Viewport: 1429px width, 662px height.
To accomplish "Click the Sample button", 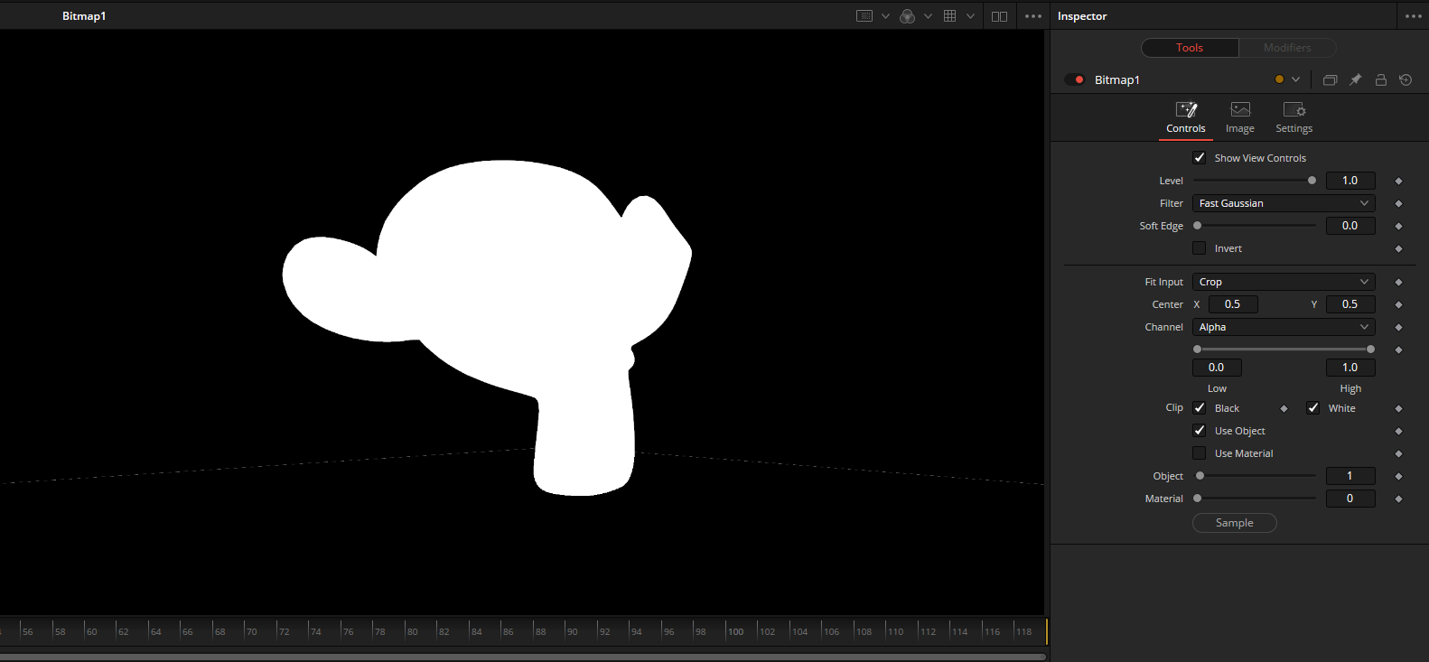I will pyautogui.click(x=1234, y=523).
